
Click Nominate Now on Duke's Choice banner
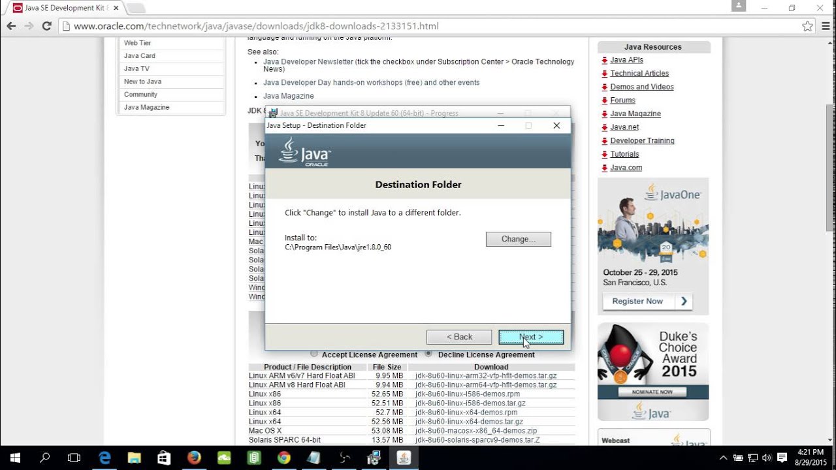(x=652, y=392)
